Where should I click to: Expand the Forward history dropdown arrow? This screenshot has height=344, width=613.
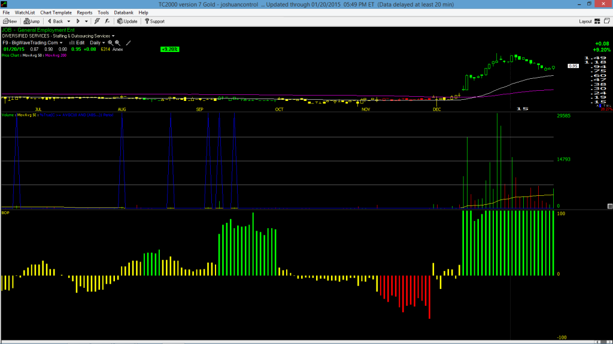point(86,21)
